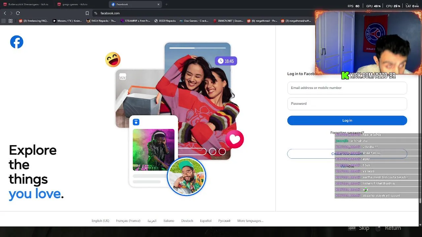Click the square icon at the far left of the bookmarks bar

pos(3,21)
